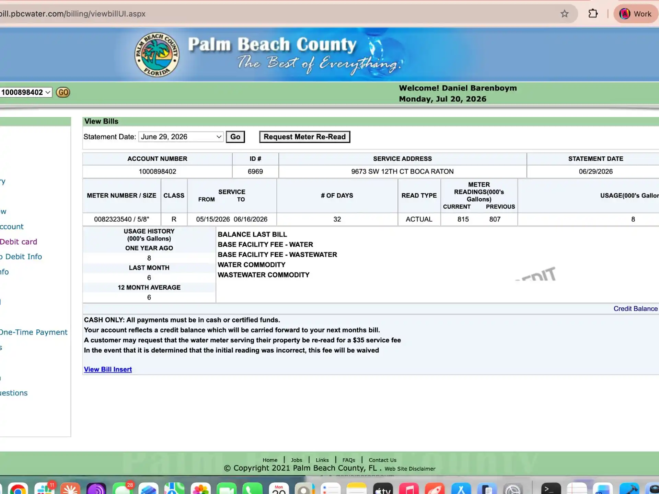The height and width of the screenshot is (494, 659).
Task: Click the browser address bar URL
Action: (x=73, y=14)
